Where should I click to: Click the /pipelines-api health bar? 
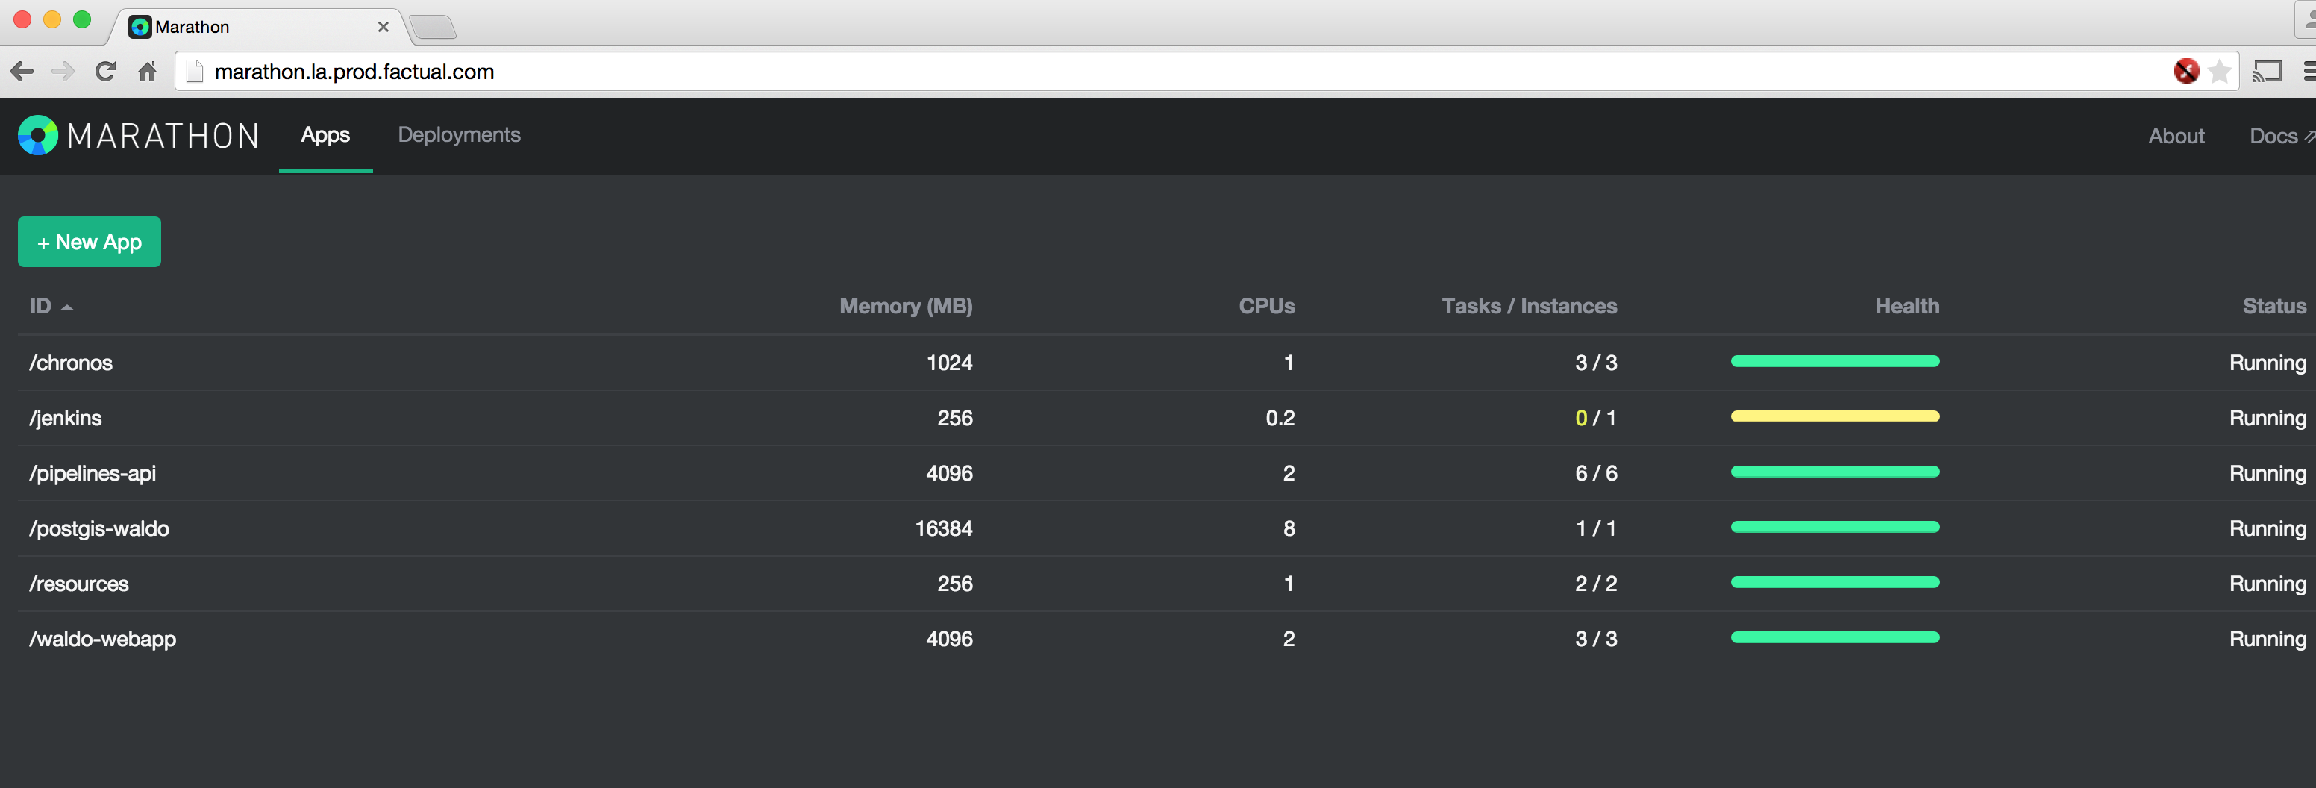1835,472
